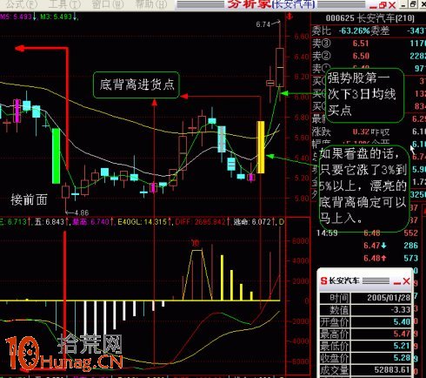Open the 帮助(H) menu
Screen dimensions: 426x378
[x=151, y=4]
